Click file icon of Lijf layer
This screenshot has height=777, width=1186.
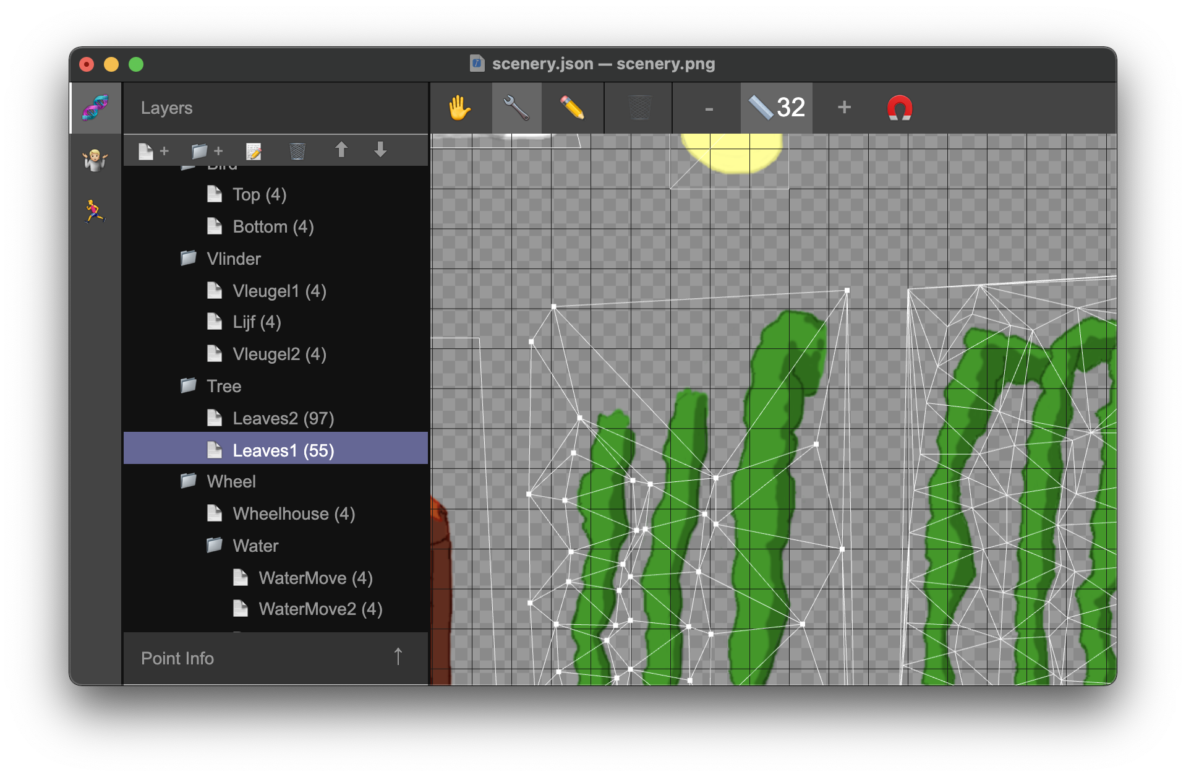215,321
